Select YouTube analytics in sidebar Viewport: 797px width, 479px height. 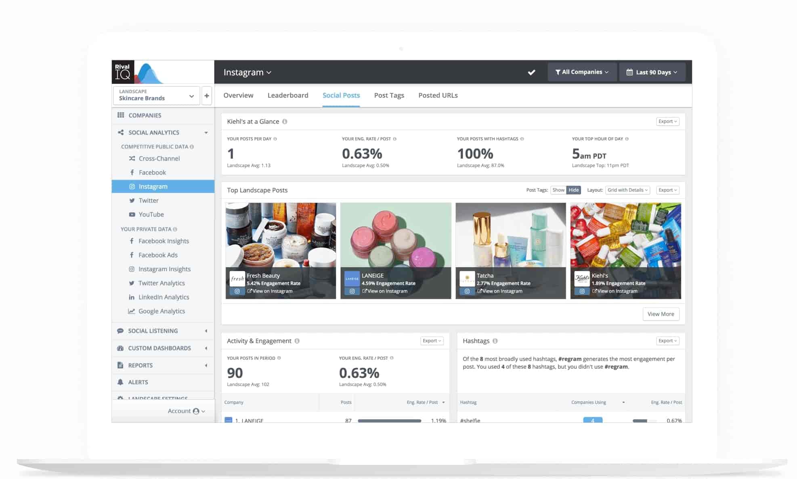point(151,214)
